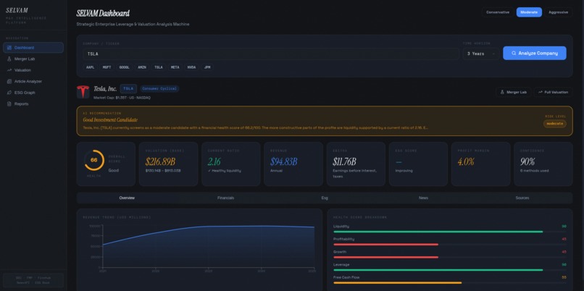584x291 pixels.
Task: Pick the META quick ticker chip
Action: pos(175,67)
